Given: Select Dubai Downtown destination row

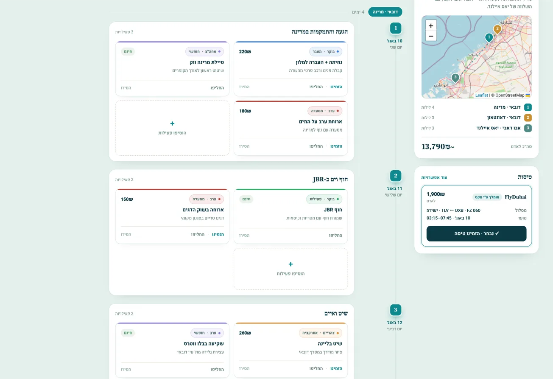Looking at the screenshot, I should (x=476, y=118).
